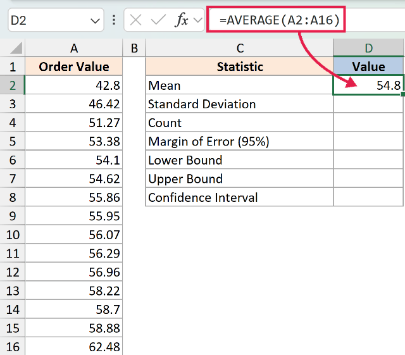Select cell containing 55.86
Viewport: 405px width, 355px height.
tap(73, 197)
